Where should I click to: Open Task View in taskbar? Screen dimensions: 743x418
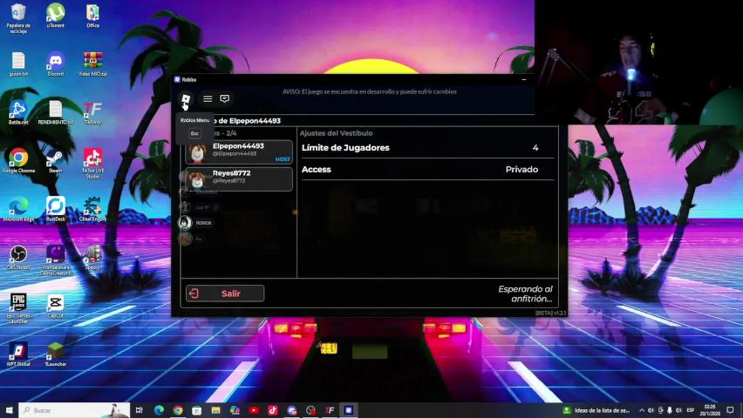tap(140, 410)
